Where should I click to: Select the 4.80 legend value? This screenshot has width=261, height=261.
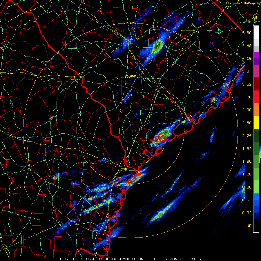tap(247, 32)
